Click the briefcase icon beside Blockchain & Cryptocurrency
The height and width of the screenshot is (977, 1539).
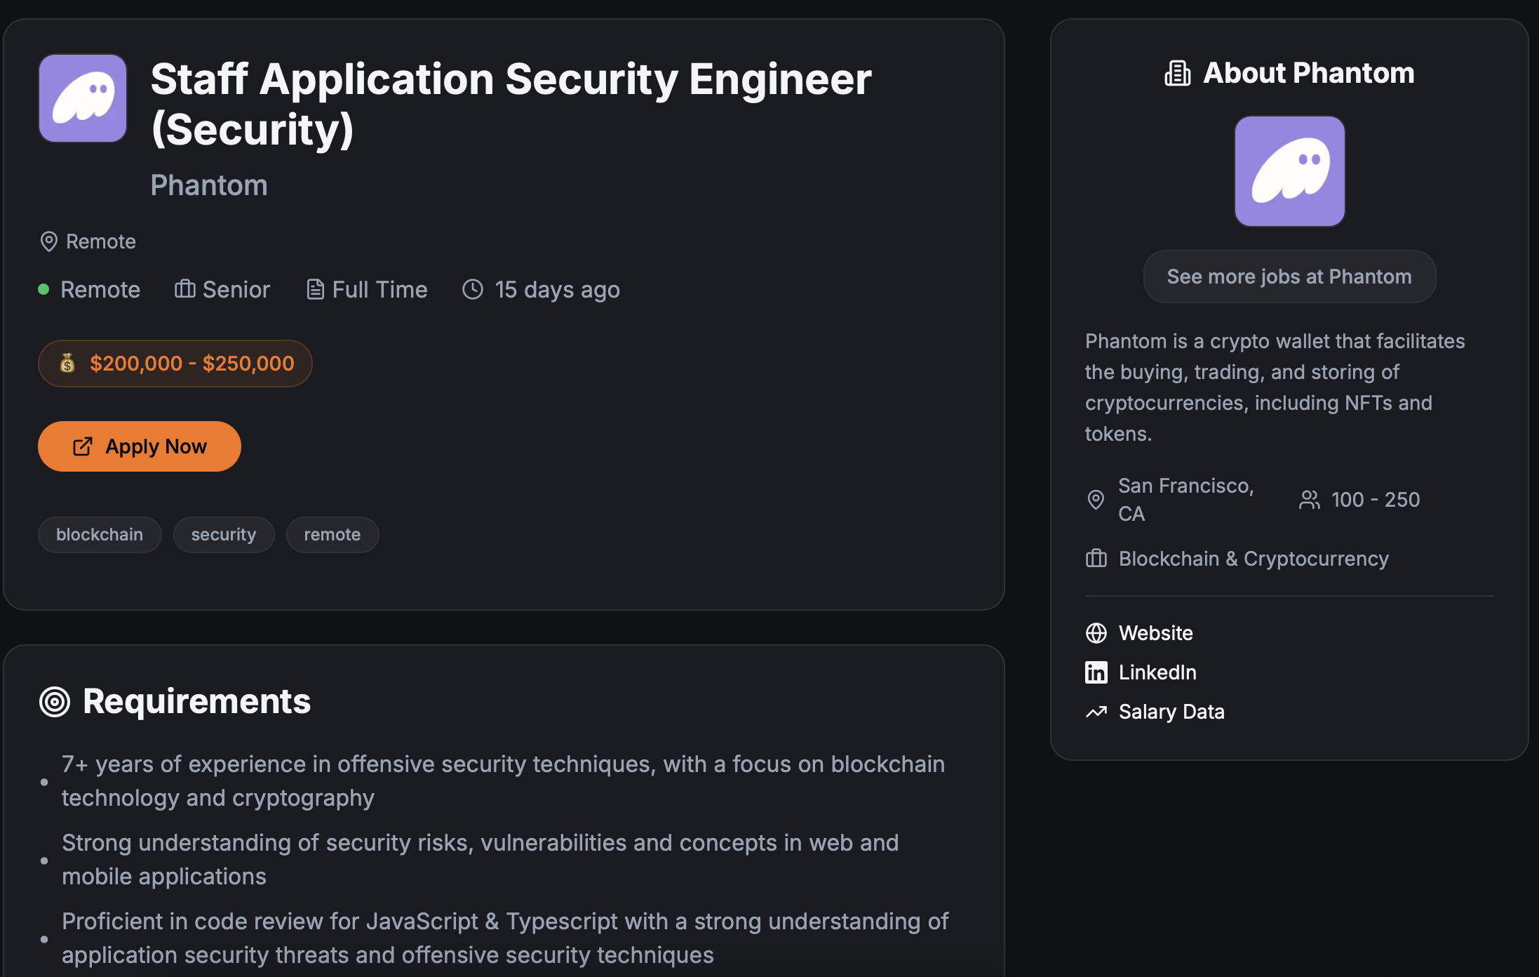click(1096, 559)
